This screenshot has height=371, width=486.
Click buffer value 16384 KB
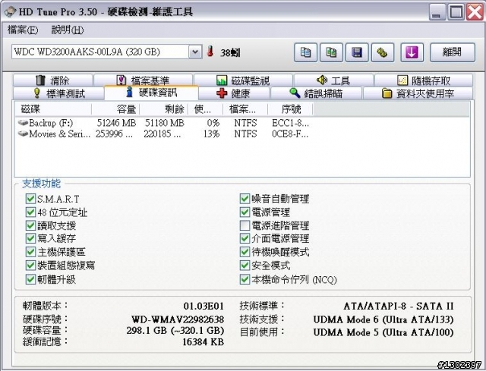pyautogui.click(x=203, y=342)
